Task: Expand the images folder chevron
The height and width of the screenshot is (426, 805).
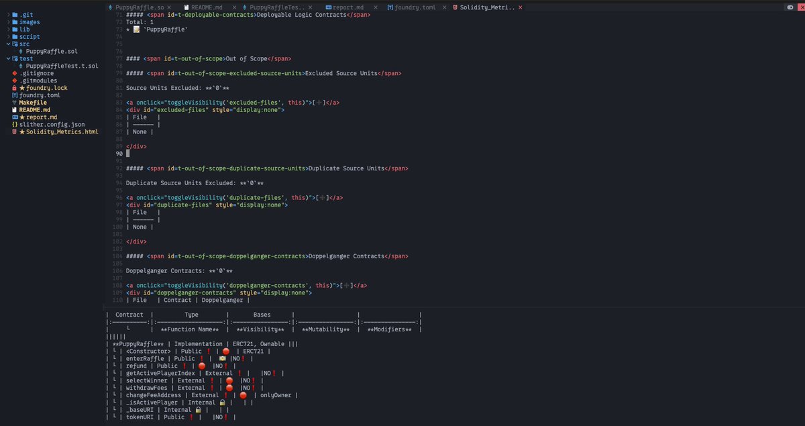Action: coord(7,22)
